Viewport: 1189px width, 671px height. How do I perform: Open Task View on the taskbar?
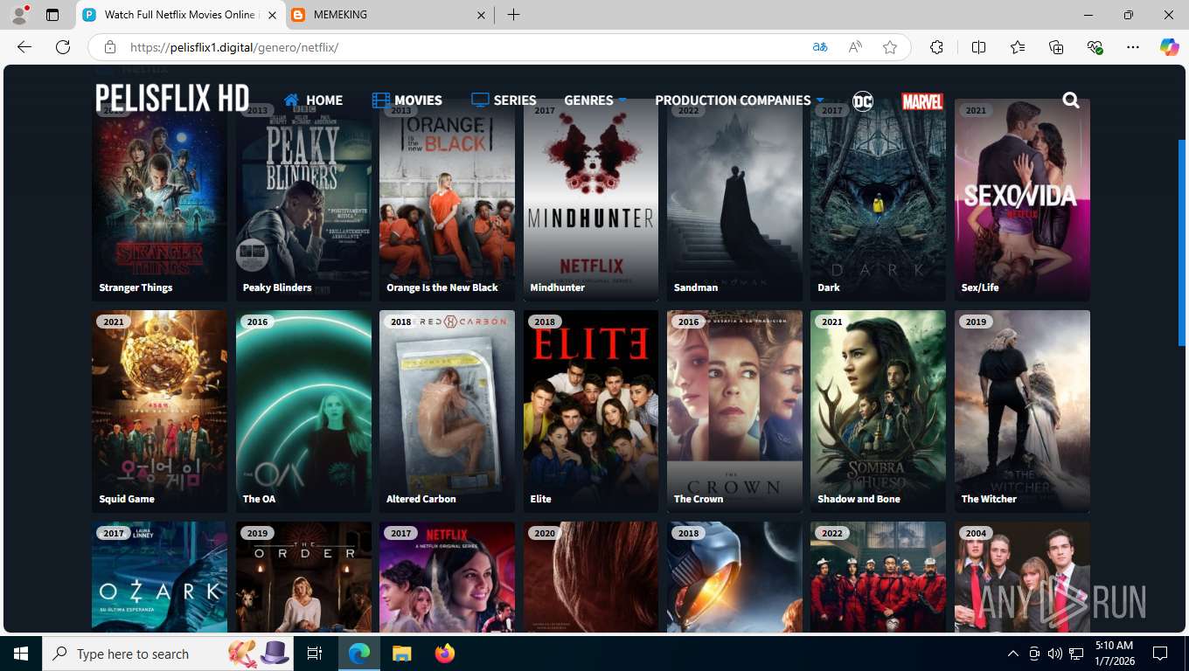[315, 654]
